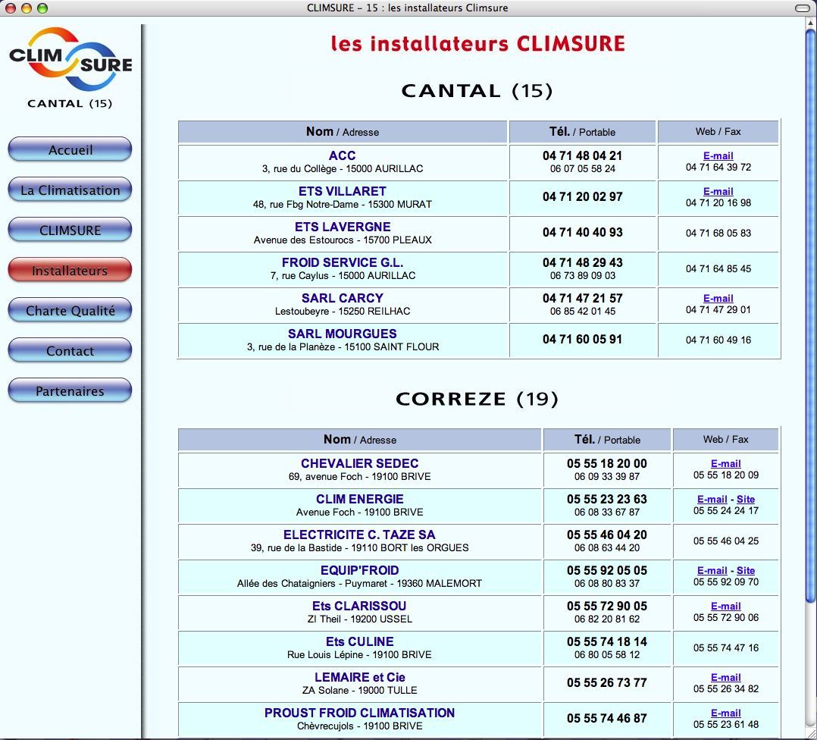The height and width of the screenshot is (740, 817).
Task: Select the ELECTRICITE C. TAZE SA name
Action: 359,535
